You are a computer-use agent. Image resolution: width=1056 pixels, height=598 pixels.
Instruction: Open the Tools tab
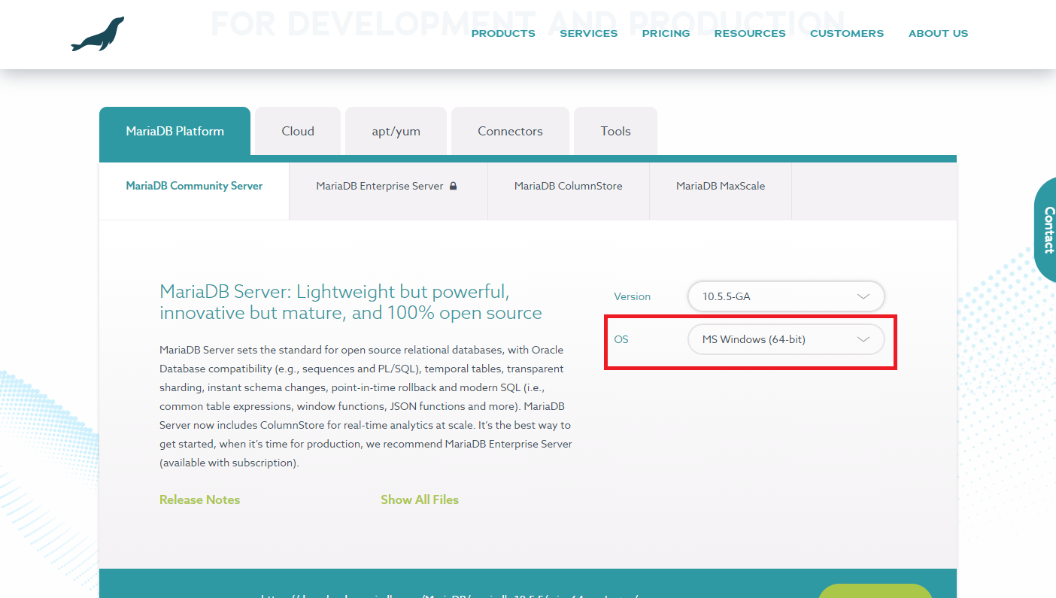pyautogui.click(x=615, y=131)
